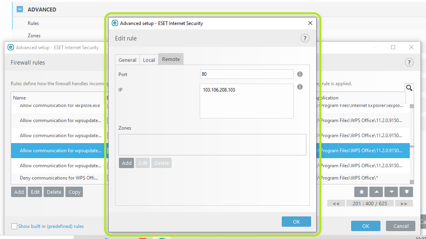
Task: Click the ESET logo in Edit rule title bar
Action: point(115,23)
